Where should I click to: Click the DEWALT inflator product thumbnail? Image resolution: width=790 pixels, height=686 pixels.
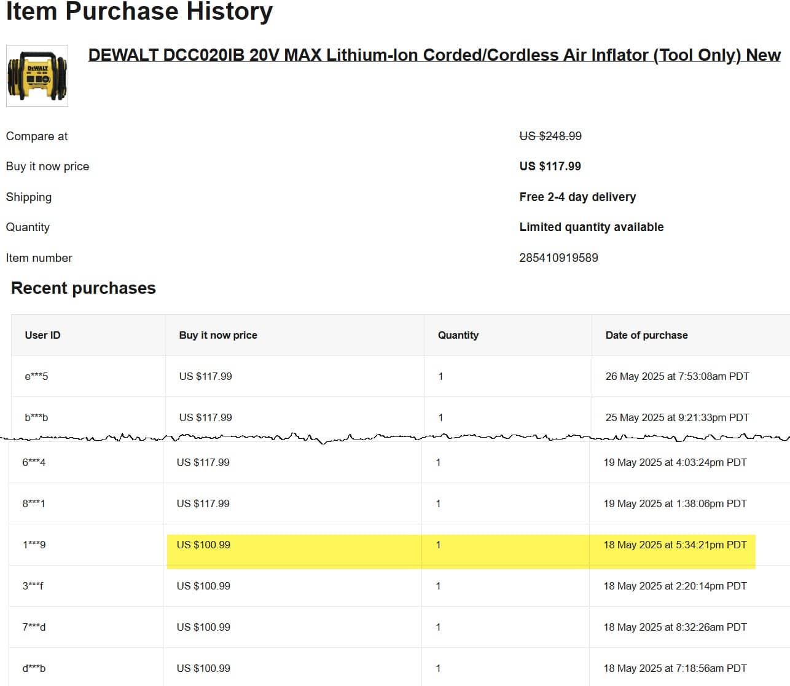tap(37, 76)
